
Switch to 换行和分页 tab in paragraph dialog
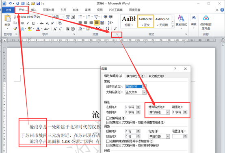point(135,76)
